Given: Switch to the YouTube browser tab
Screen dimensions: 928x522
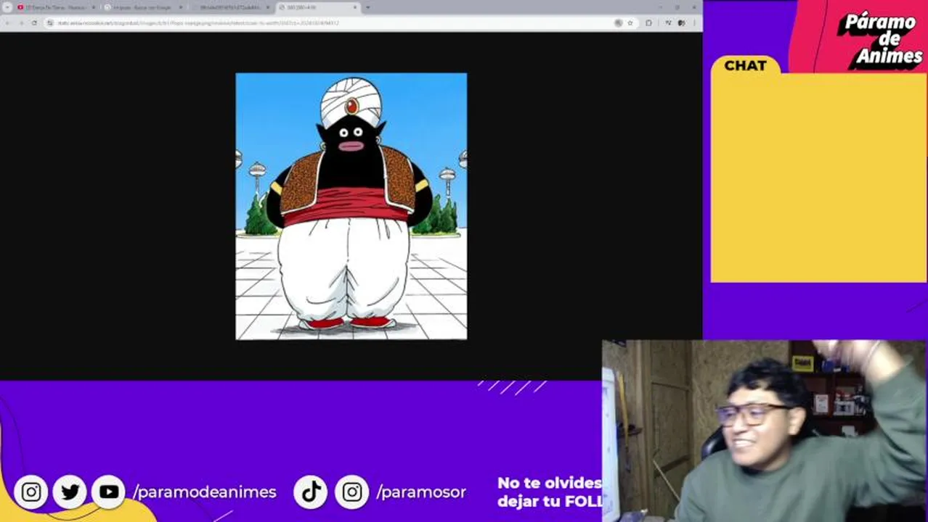Looking at the screenshot, I should coord(57,7).
